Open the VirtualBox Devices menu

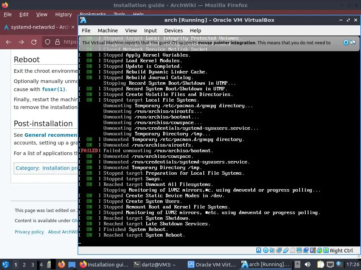coord(173,31)
